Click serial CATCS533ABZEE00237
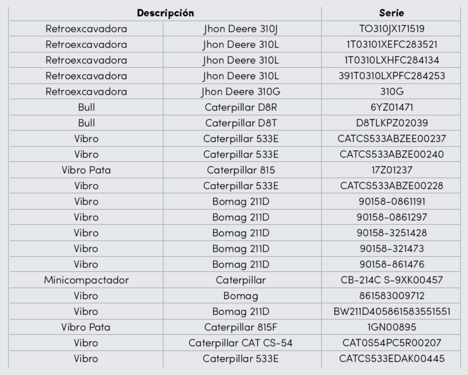The width and height of the screenshot is (468, 375). pos(392,139)
